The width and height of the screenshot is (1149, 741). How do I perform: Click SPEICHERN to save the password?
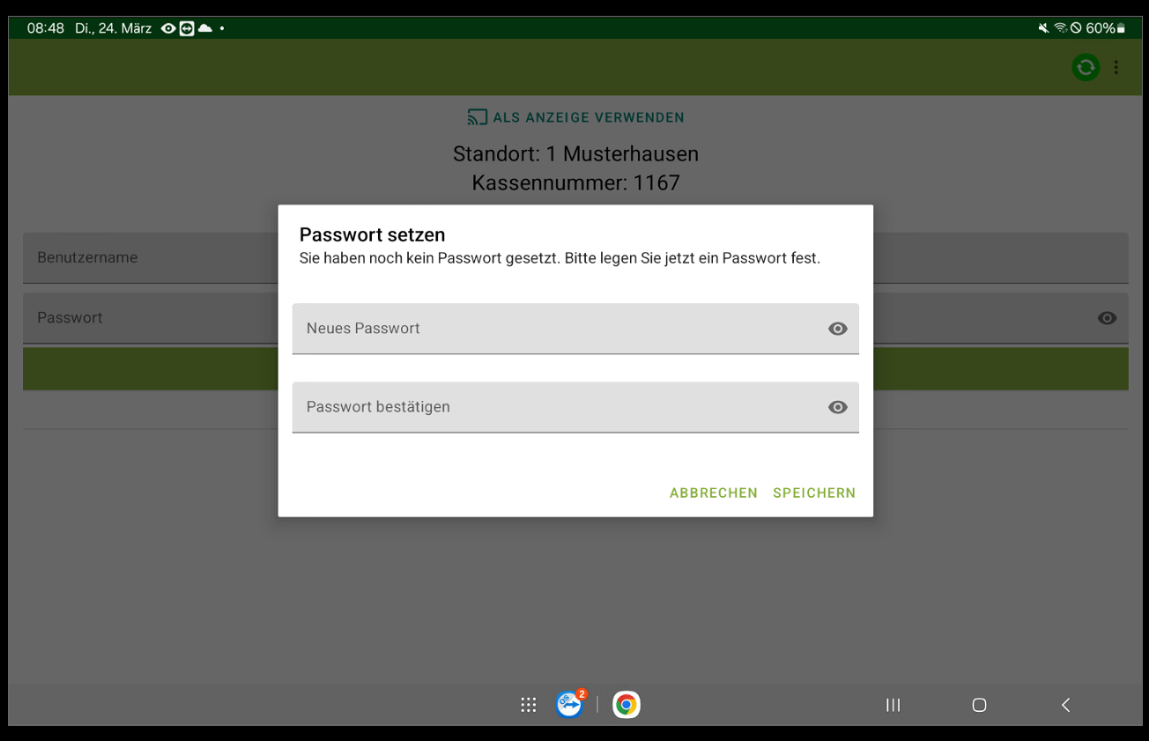coord(814,493)
